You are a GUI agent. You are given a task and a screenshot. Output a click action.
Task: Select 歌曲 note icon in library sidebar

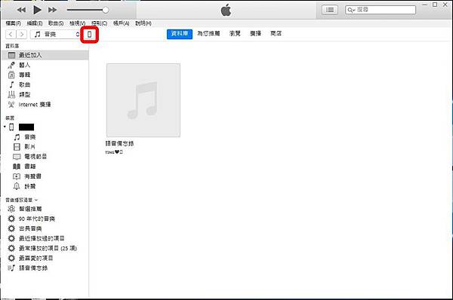coord(11,85)
